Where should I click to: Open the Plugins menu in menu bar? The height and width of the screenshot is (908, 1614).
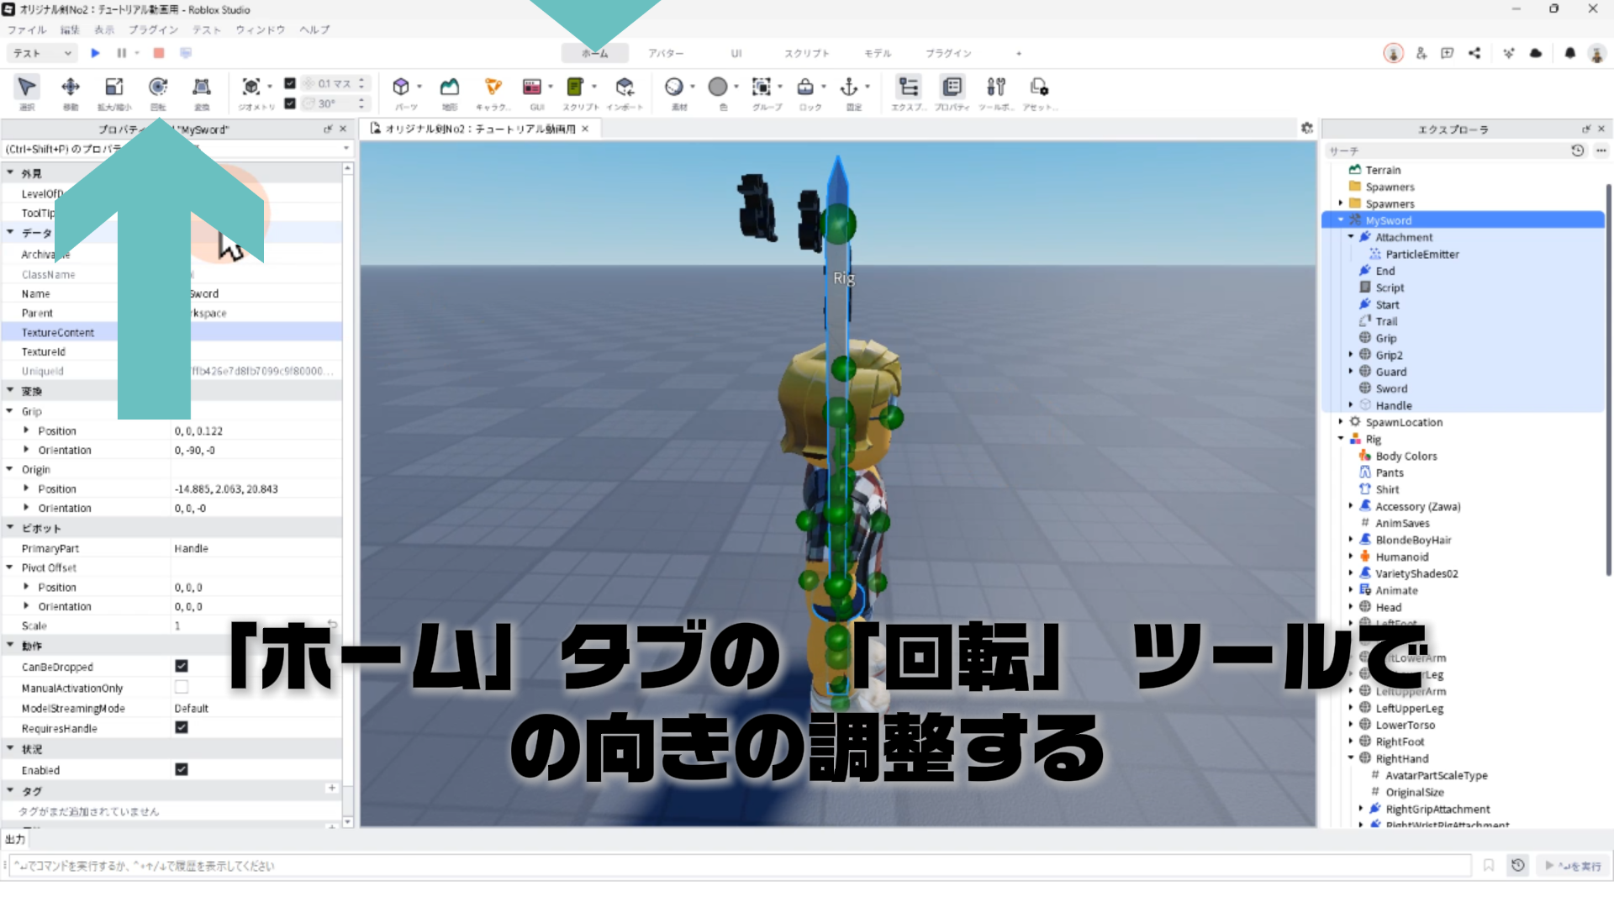(152, 29)
